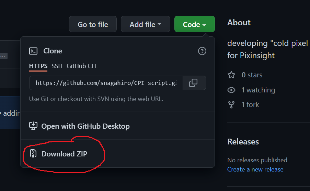Select the HTTPS clone tab
Image resolution: width=310 pixels, height=191 pixels.
pyautogui.click(x=38, y=66)
